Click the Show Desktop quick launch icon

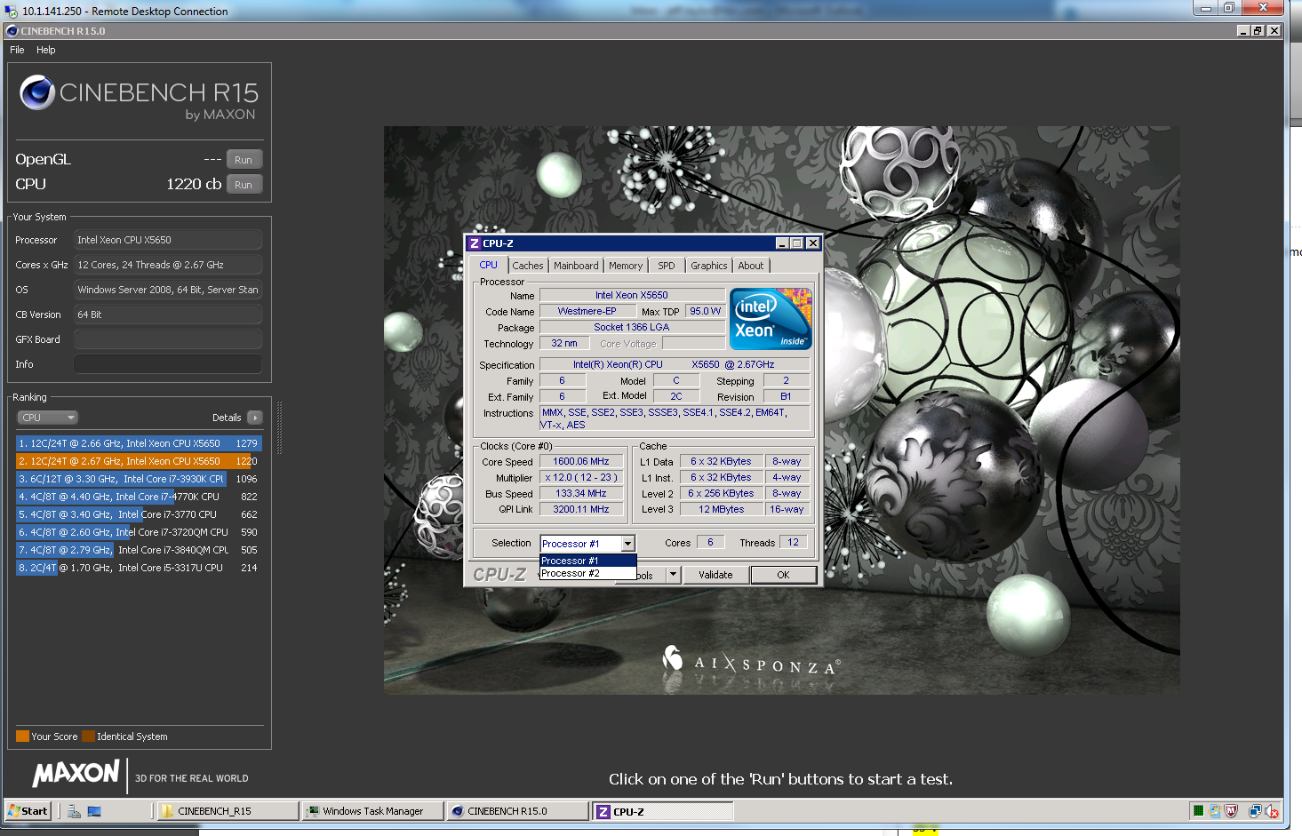click(x=94, y=811)
